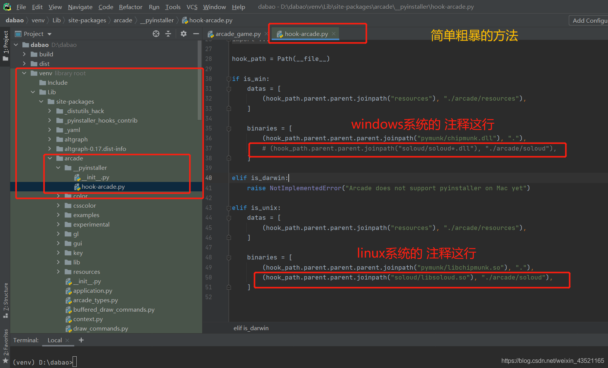
Task: Toggle the Favorites tool window
Action: (x=5, y=344)
